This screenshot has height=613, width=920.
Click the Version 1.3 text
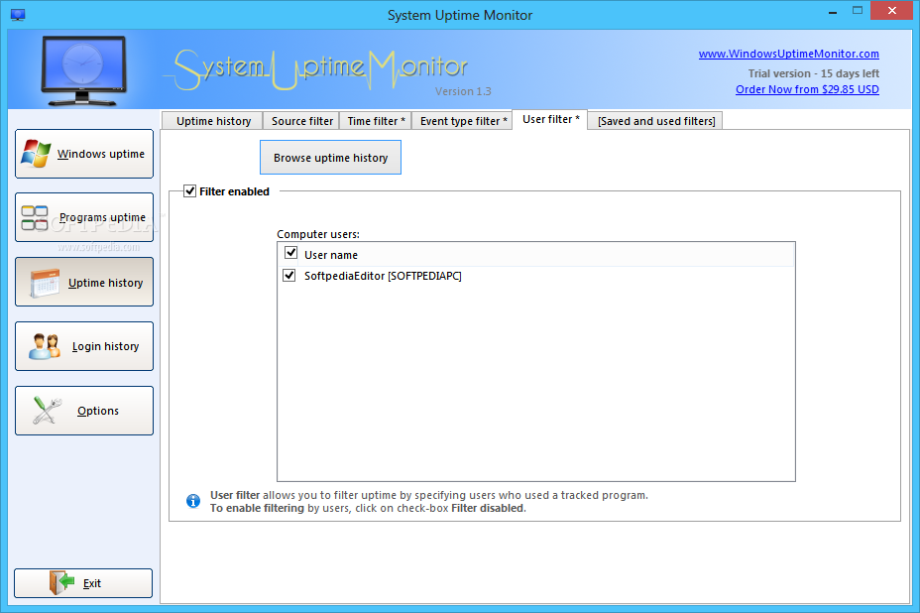click(463, 91)
